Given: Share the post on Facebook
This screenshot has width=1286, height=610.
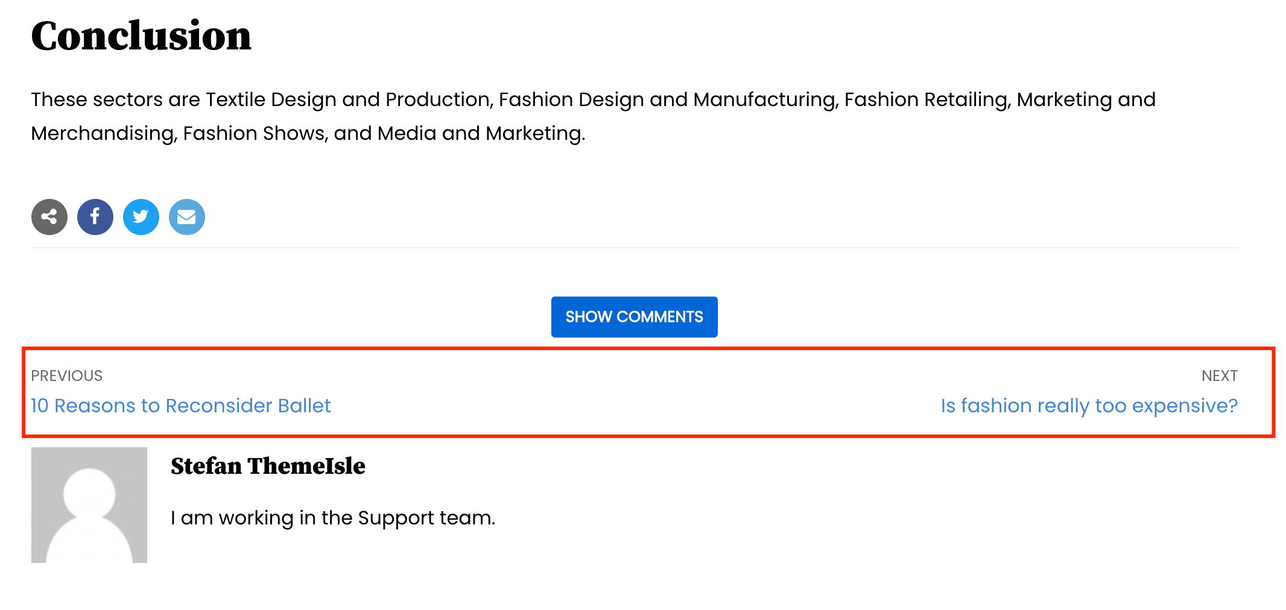Looking at the screenshot, I should pyautogui.click(x=95, y=217).
